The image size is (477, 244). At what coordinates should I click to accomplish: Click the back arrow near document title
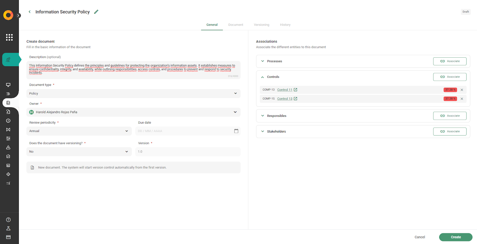(x=30, y=12)
